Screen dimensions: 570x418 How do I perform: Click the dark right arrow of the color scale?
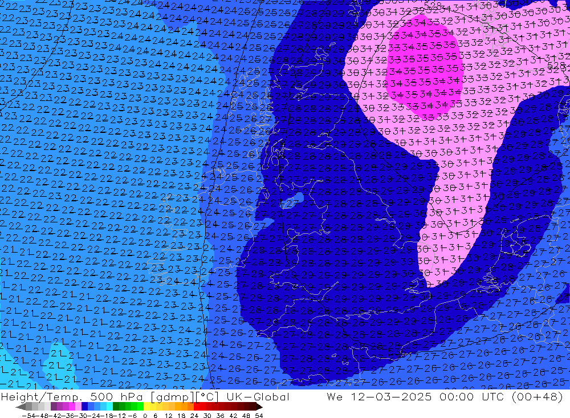pyautogui.click(x=259, y=407)
